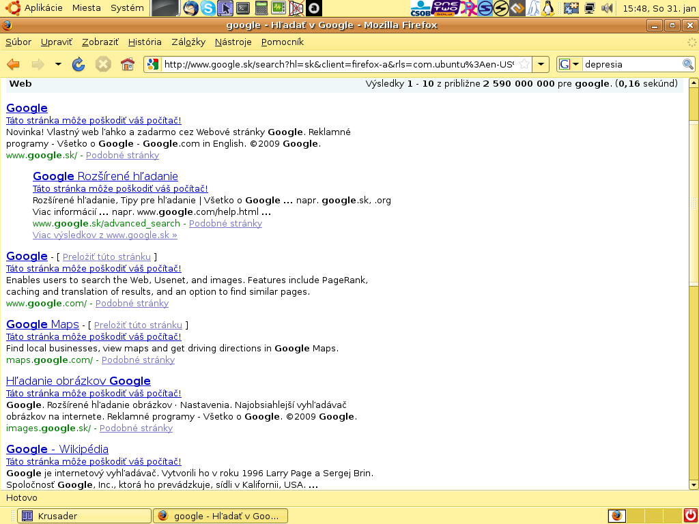699x524 pixels.
Task: Select the Firefox 'google - Hľadať v Goo...' taskbar button
Action: point(220,516)
